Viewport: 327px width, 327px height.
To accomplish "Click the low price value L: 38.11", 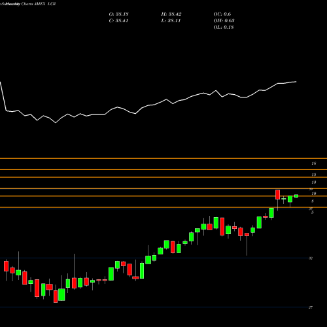I will [x=171, y=21].
